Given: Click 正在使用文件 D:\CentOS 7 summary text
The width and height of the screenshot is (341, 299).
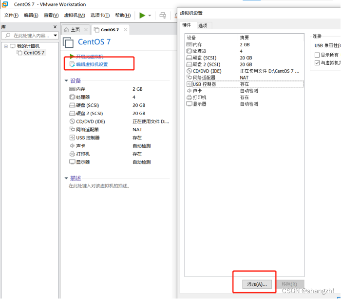Looking at the screenshot, I should [x=270, y=71].
